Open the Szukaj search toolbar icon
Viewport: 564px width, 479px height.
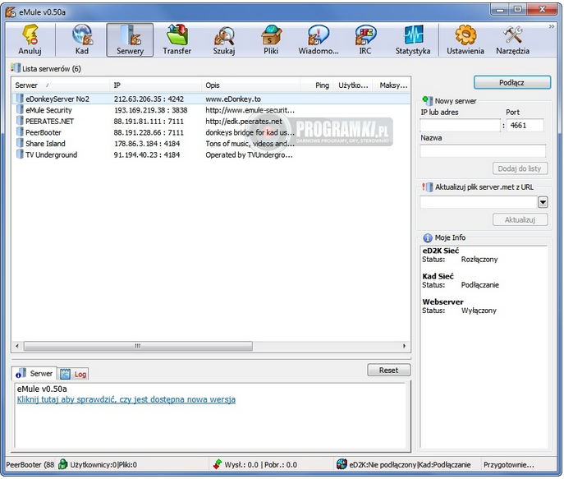224,35
